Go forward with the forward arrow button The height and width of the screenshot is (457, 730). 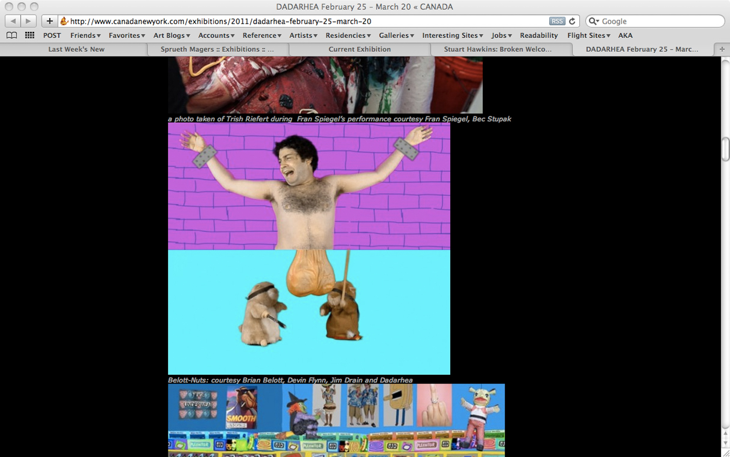[x=28, y=21]
